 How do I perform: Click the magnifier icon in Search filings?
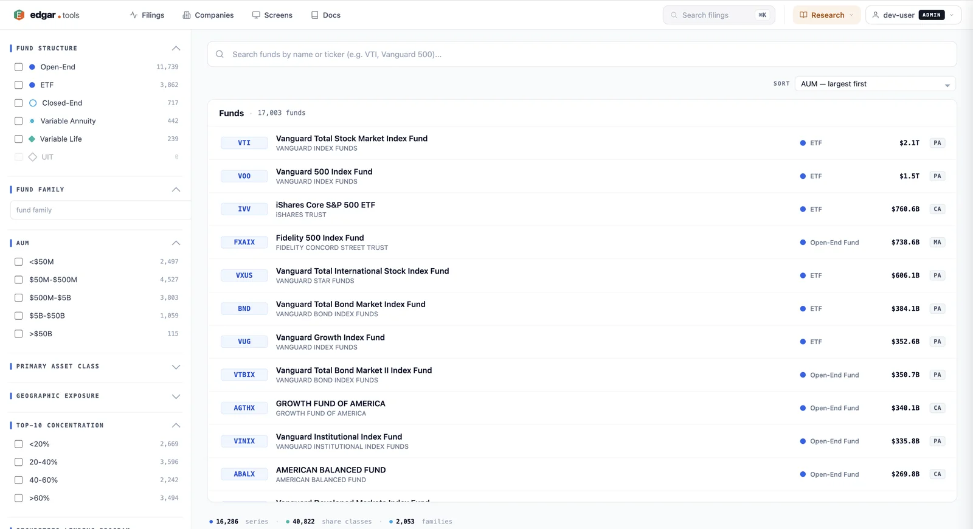(x=674, y=15)
